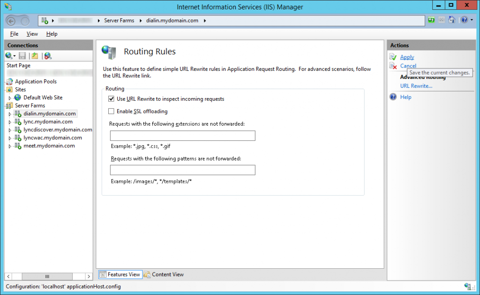Click the Home icon in the address bar
The width and height of the screenshot is (480, 295).
tap(452, 20)
